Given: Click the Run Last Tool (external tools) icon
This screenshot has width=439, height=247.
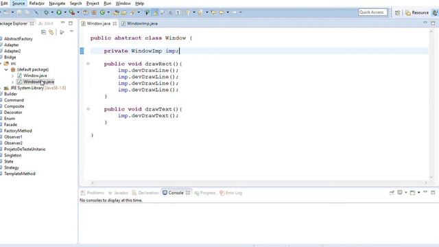Looking at the screenshot, I should (x=72, y=12).
